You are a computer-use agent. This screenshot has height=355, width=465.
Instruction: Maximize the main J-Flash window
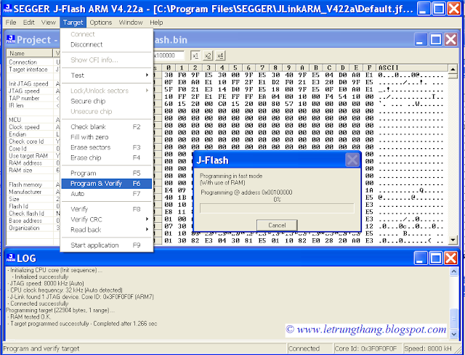439,9
